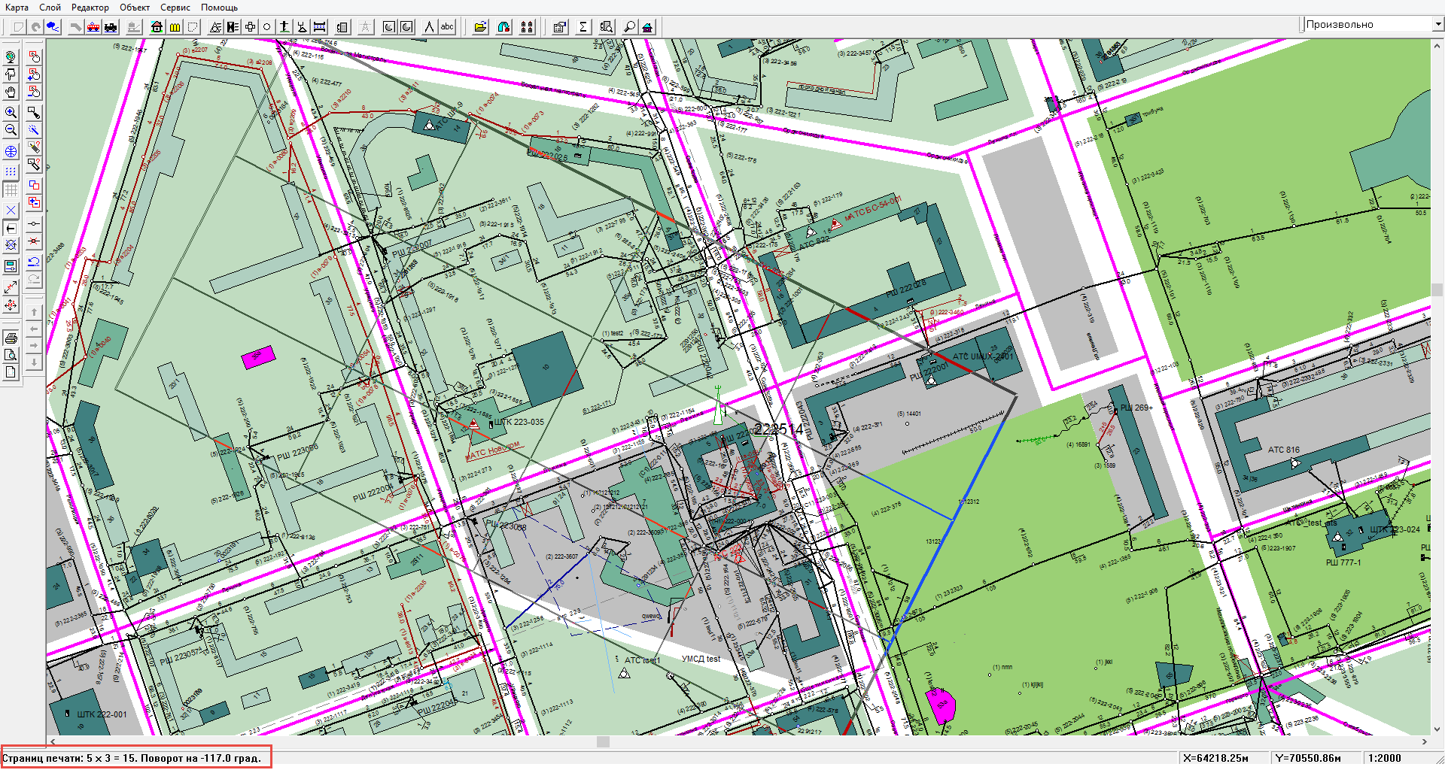Click the horizontal scrollbar thumb
Image resolution: width=1445 pixels, height=773 pixels.
pos(603,741)
